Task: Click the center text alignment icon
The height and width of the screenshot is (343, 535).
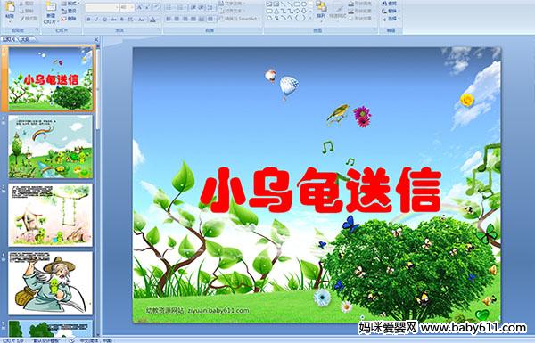Action: click(177, 19)
